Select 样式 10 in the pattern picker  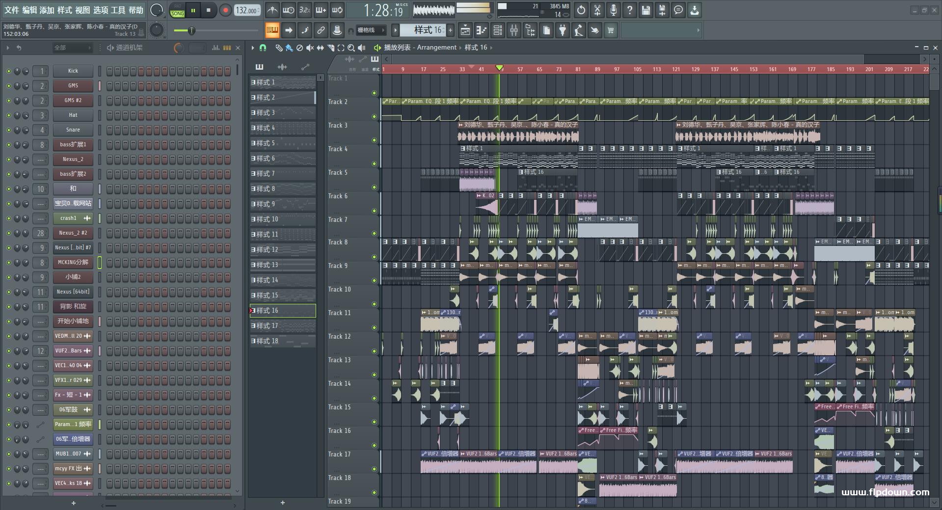pyautogui.click(x=283, y=219)
